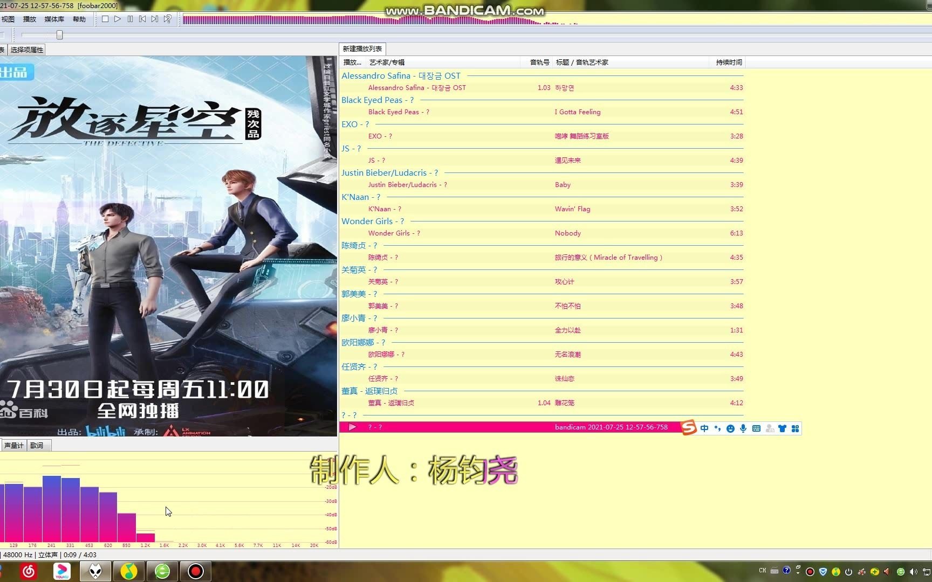Image resolution: width=932 pixels, height=582 pixels.
Task: Select the track 攻心计
Action: point(542,282)
